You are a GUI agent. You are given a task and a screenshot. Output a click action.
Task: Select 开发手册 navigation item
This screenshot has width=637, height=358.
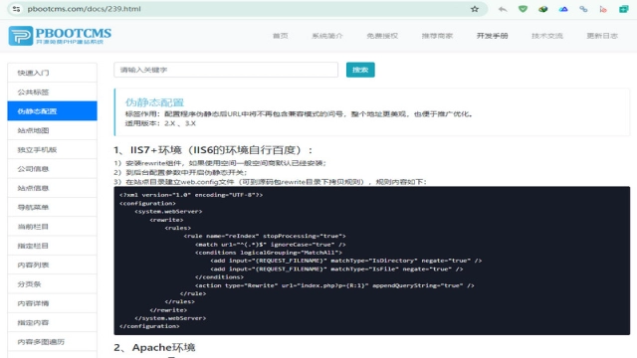pos(493,36)
